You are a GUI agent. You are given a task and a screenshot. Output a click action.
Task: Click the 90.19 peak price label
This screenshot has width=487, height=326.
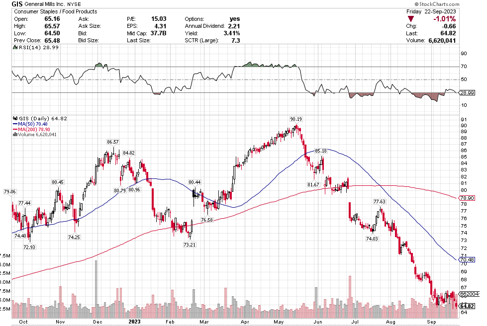click(296, 119)
